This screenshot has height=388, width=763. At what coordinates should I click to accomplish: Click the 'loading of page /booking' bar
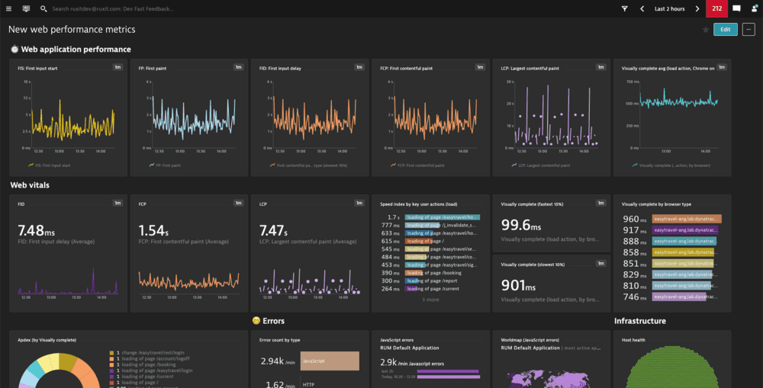click(x=436, y=272)
